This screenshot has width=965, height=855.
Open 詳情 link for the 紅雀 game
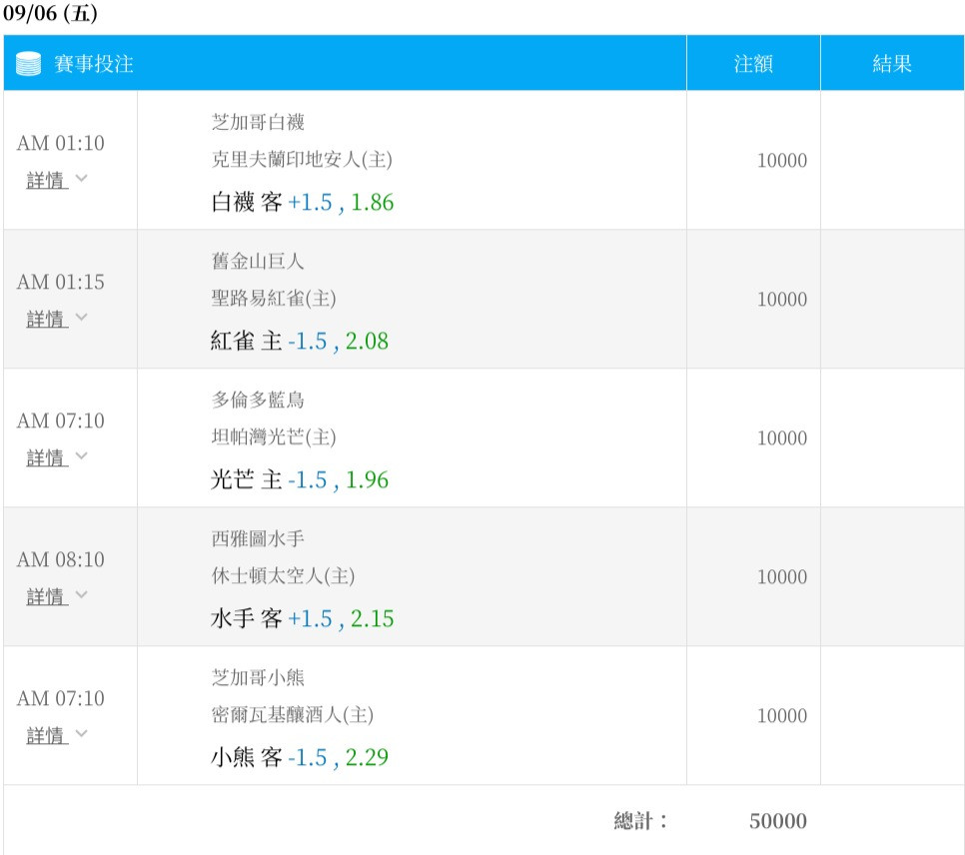click(47, 320)
